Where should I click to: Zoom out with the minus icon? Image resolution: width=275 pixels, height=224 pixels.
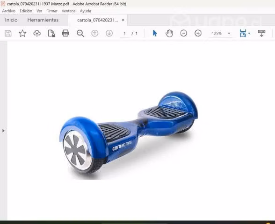184,33
